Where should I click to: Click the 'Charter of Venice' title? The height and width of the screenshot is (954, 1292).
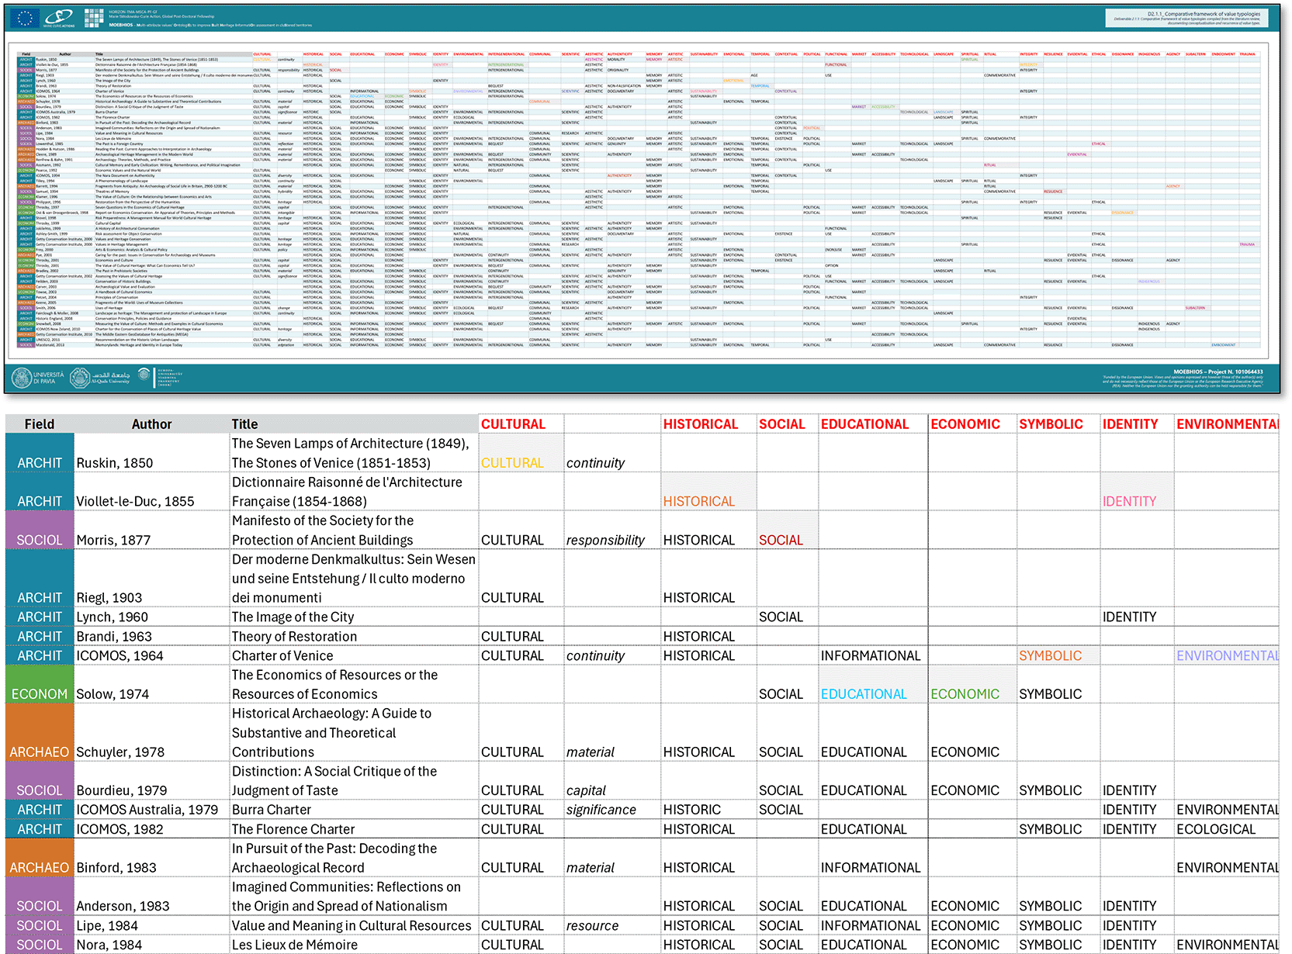pos(282,656)
